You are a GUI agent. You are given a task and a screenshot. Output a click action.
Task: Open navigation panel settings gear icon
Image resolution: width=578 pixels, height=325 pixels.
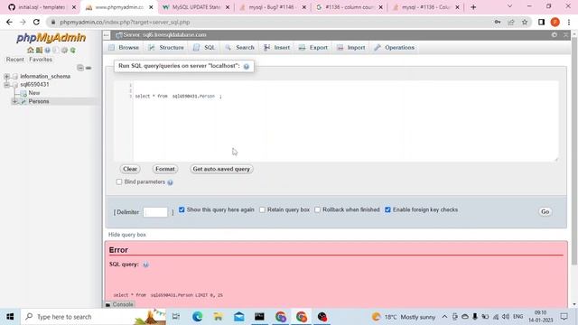64,51
